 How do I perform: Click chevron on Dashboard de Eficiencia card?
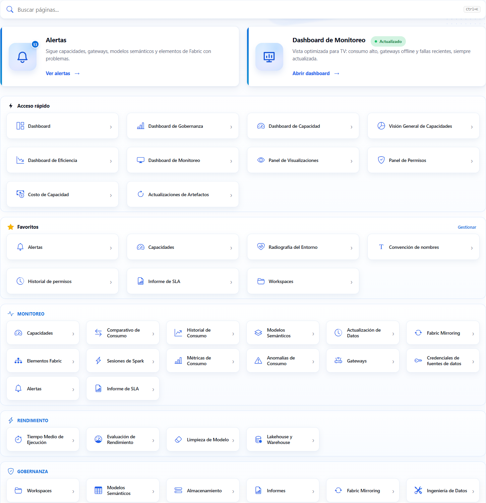tap(111, 161)
